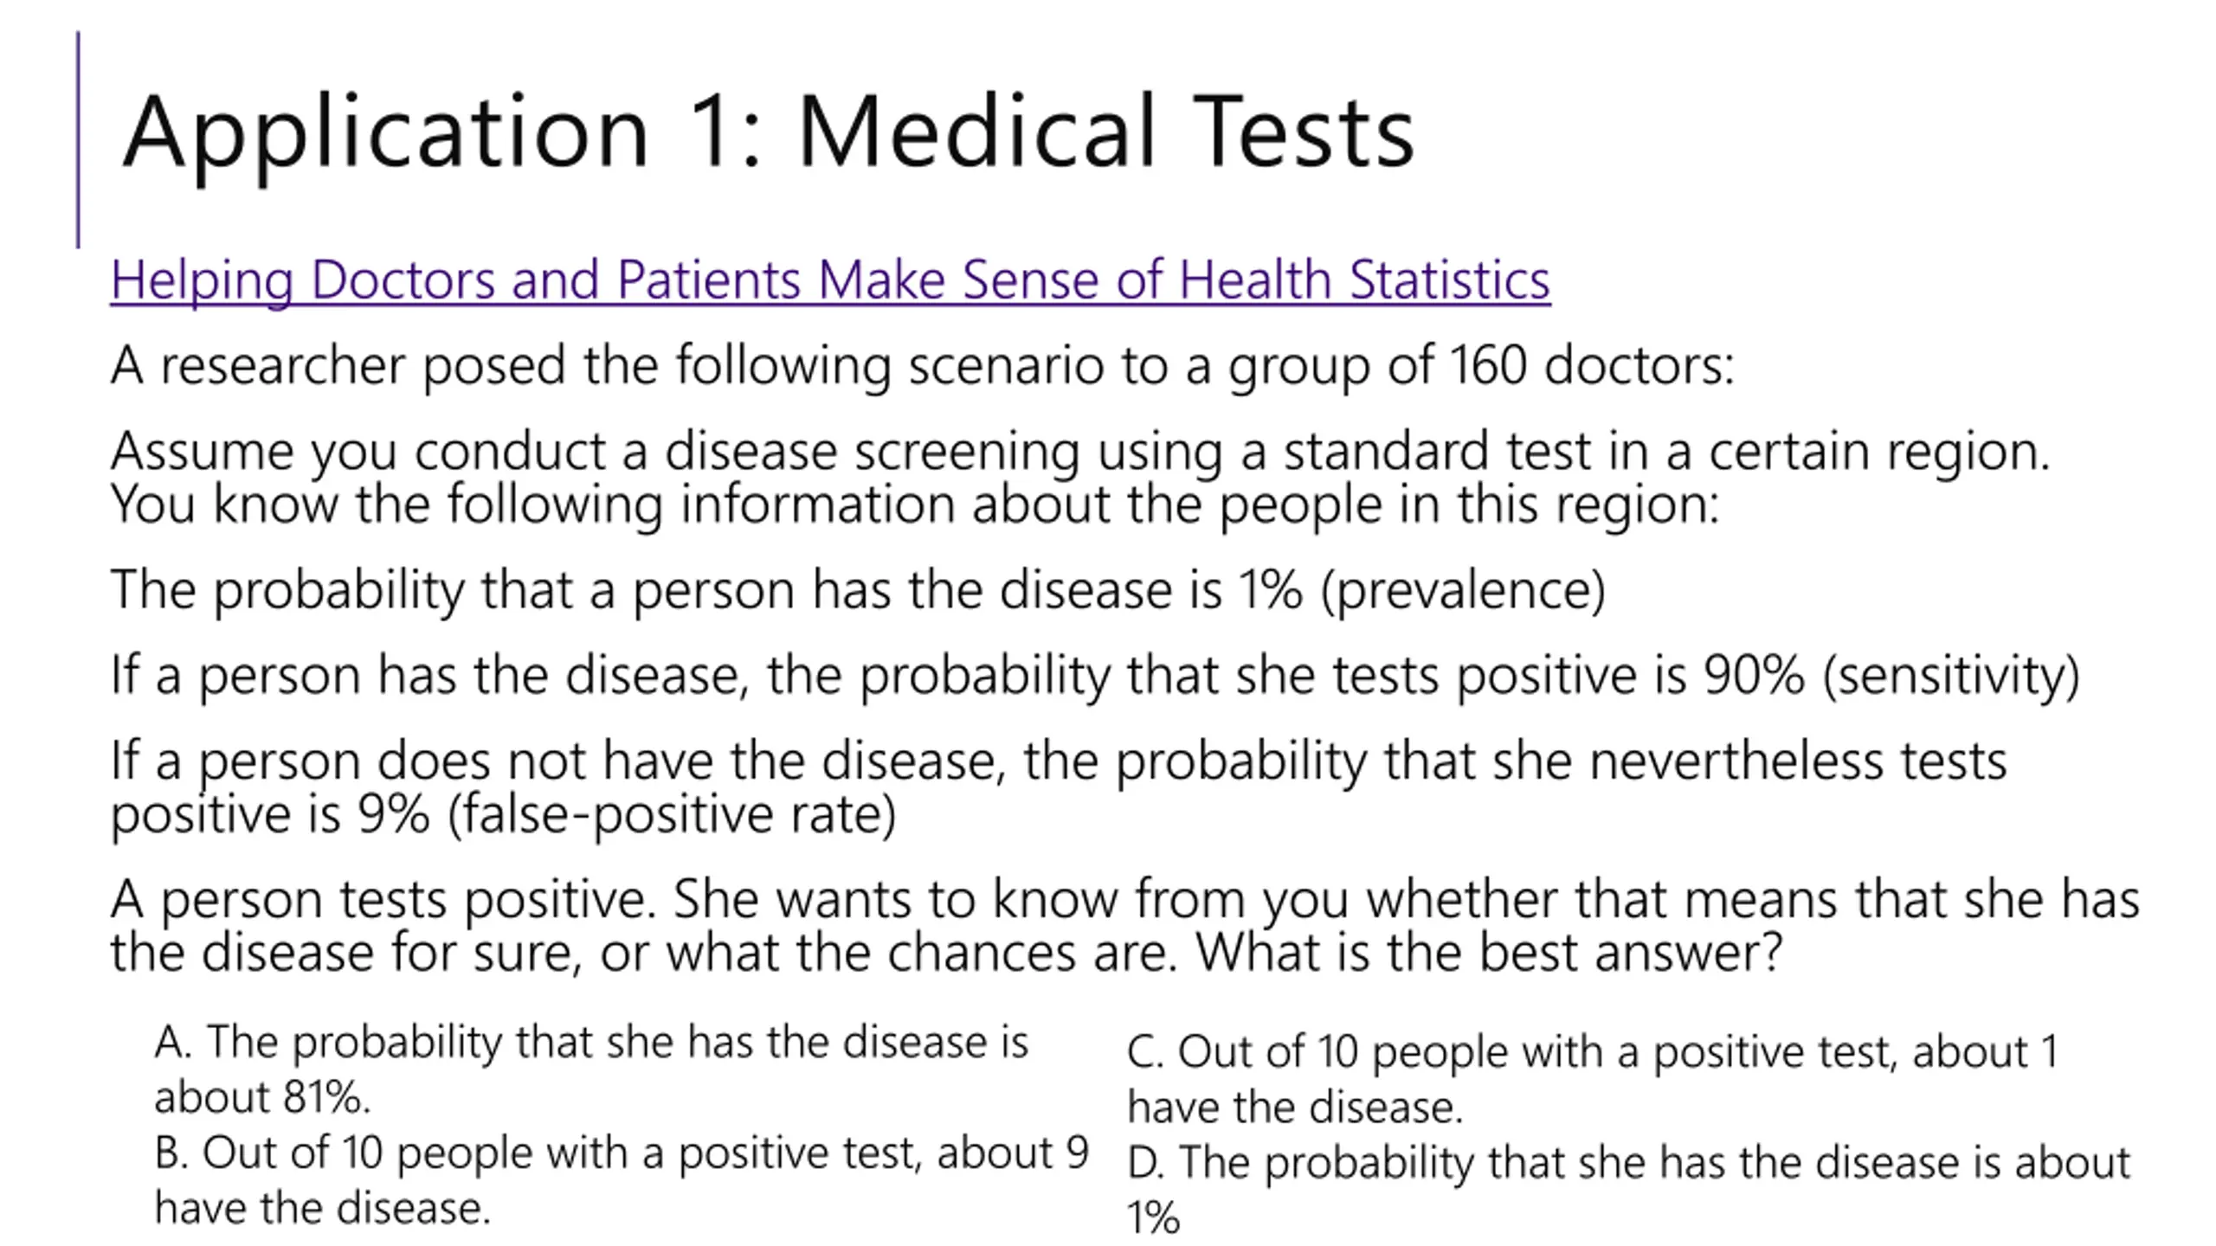Click the word 'Medical' in the title
Screen dimensions: 2216x1246
pos(976,133)
